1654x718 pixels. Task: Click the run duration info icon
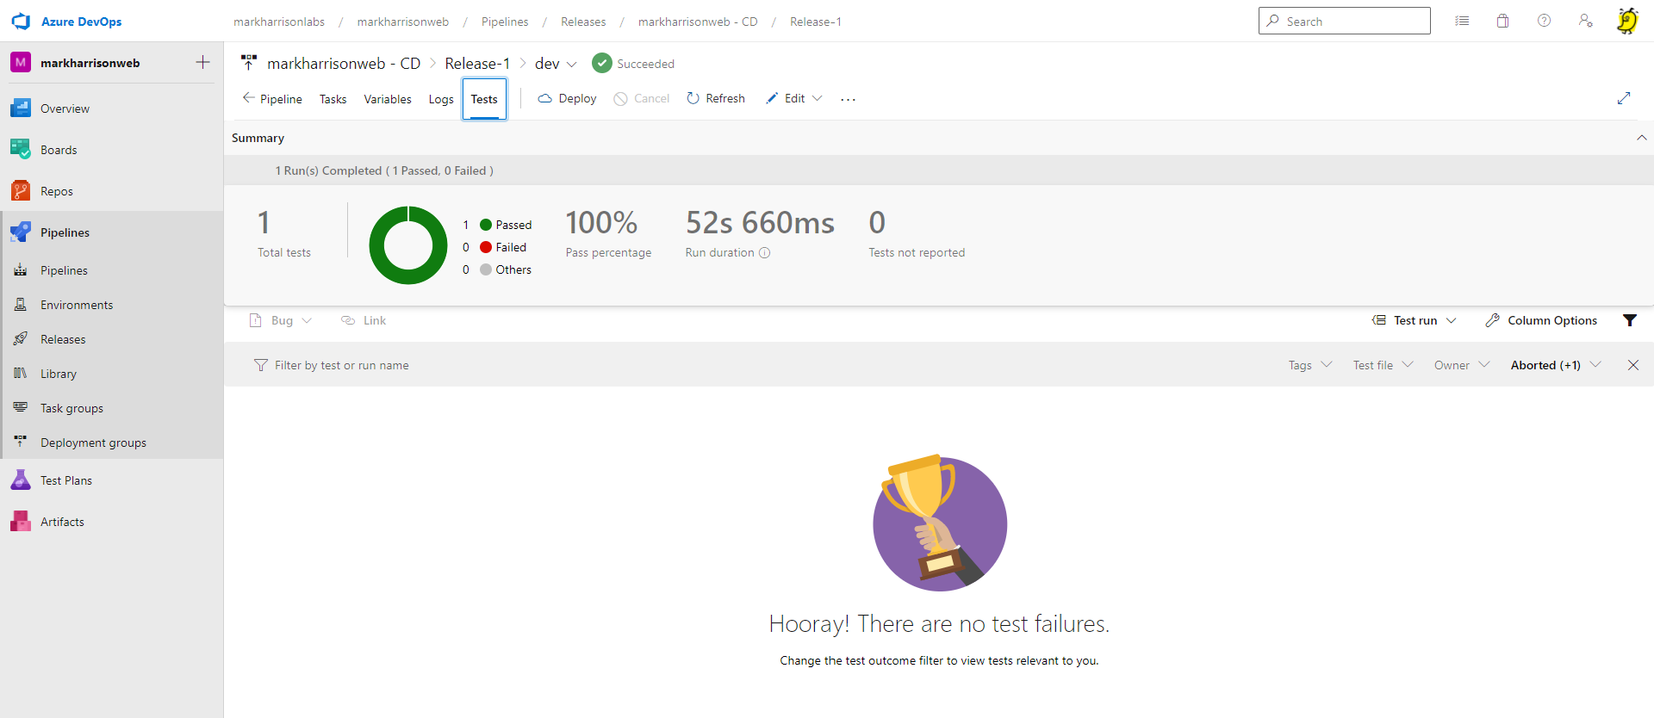[765, 253]
